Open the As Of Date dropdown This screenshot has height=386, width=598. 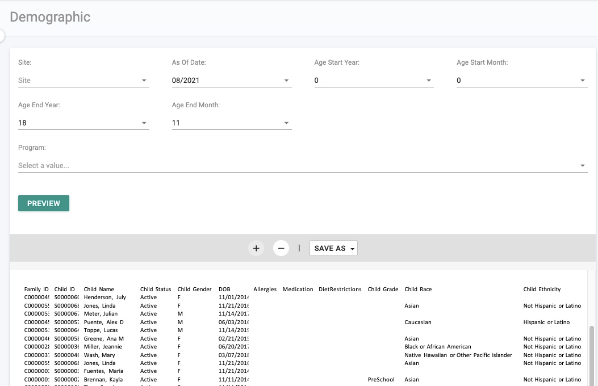pyautogui.click(x=232, y=81)
